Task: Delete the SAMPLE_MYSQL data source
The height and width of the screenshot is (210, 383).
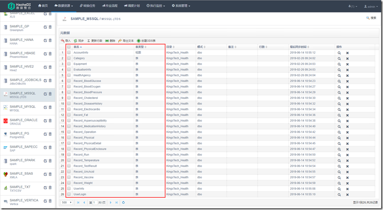Action: [50, 107]
